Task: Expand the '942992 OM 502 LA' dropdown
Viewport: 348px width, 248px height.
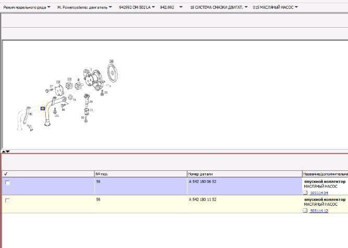Action: [138, 8]
